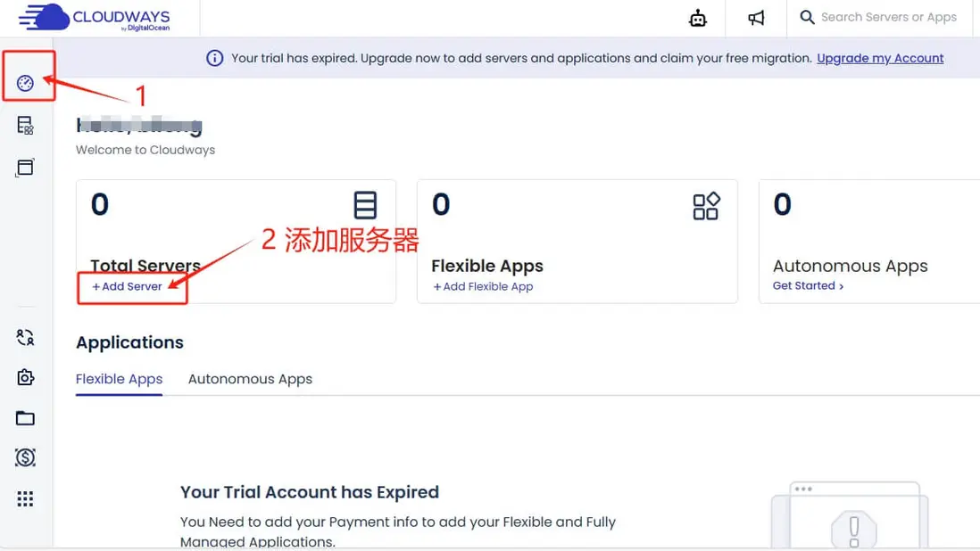Viewport: 980px width, 551px height.
Task: Click Get Started under Autonomous Apps
Action: coord(808,286)
